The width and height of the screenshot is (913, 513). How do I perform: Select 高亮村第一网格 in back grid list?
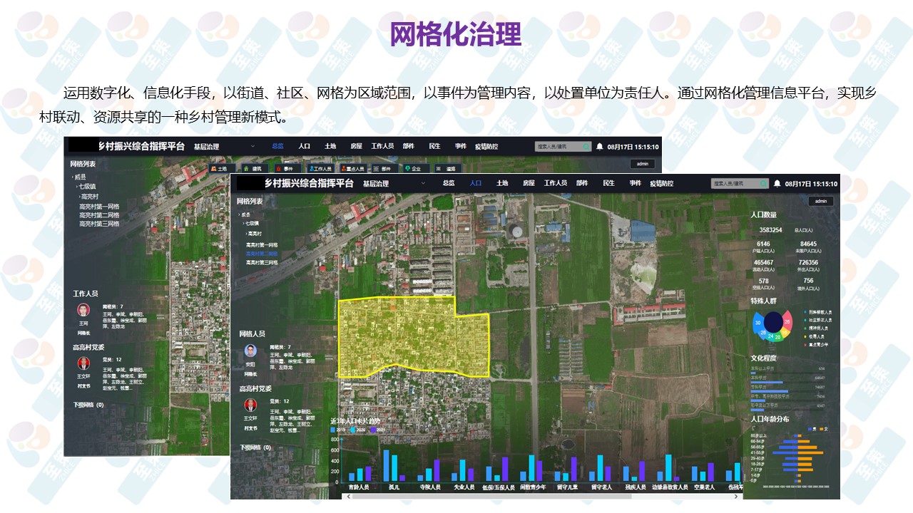coord(99,207)
